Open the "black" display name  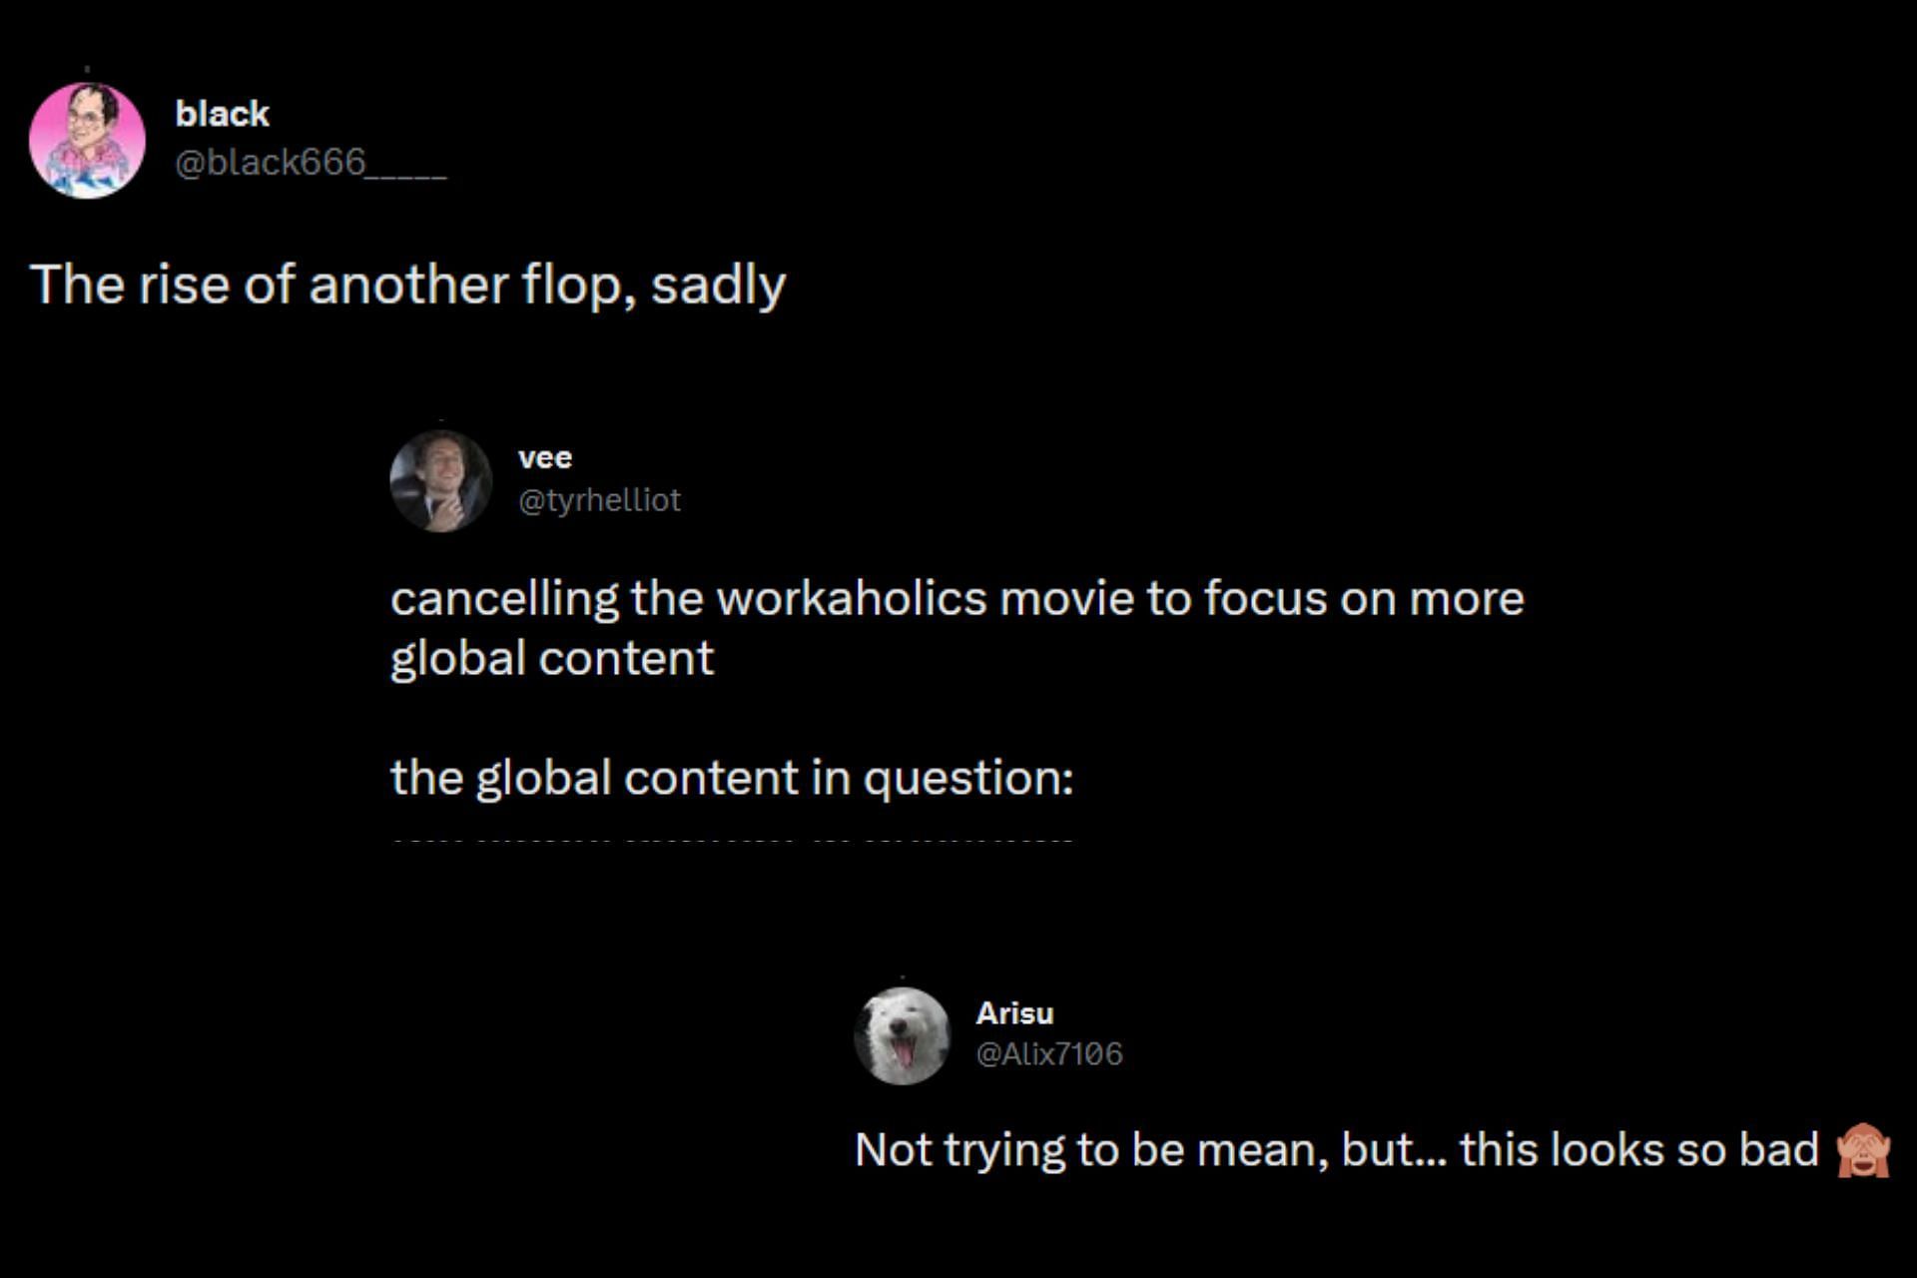click(222, 114)
